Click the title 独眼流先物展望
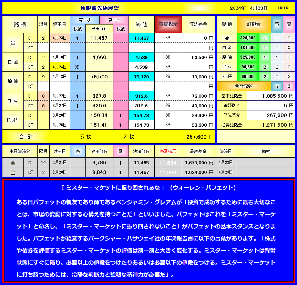This screenshot has height=285, width=297. click(100, 8)
